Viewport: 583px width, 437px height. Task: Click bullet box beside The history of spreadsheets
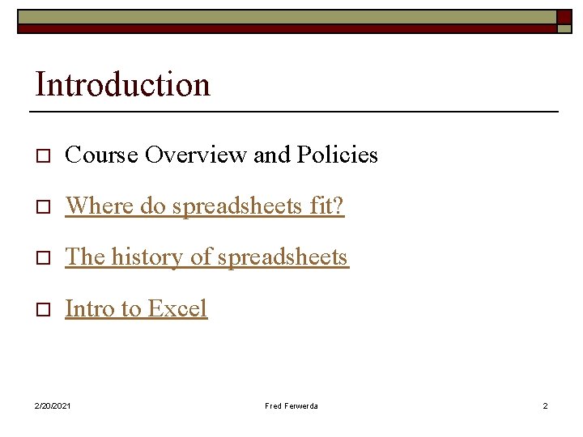tap(43, 258)
